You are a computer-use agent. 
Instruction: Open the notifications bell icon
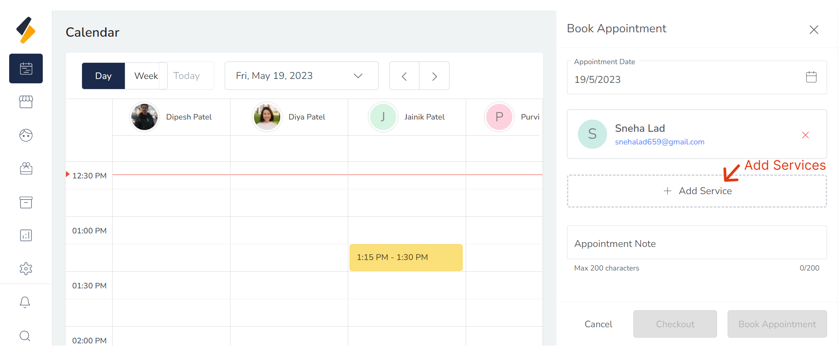point(25,302)
